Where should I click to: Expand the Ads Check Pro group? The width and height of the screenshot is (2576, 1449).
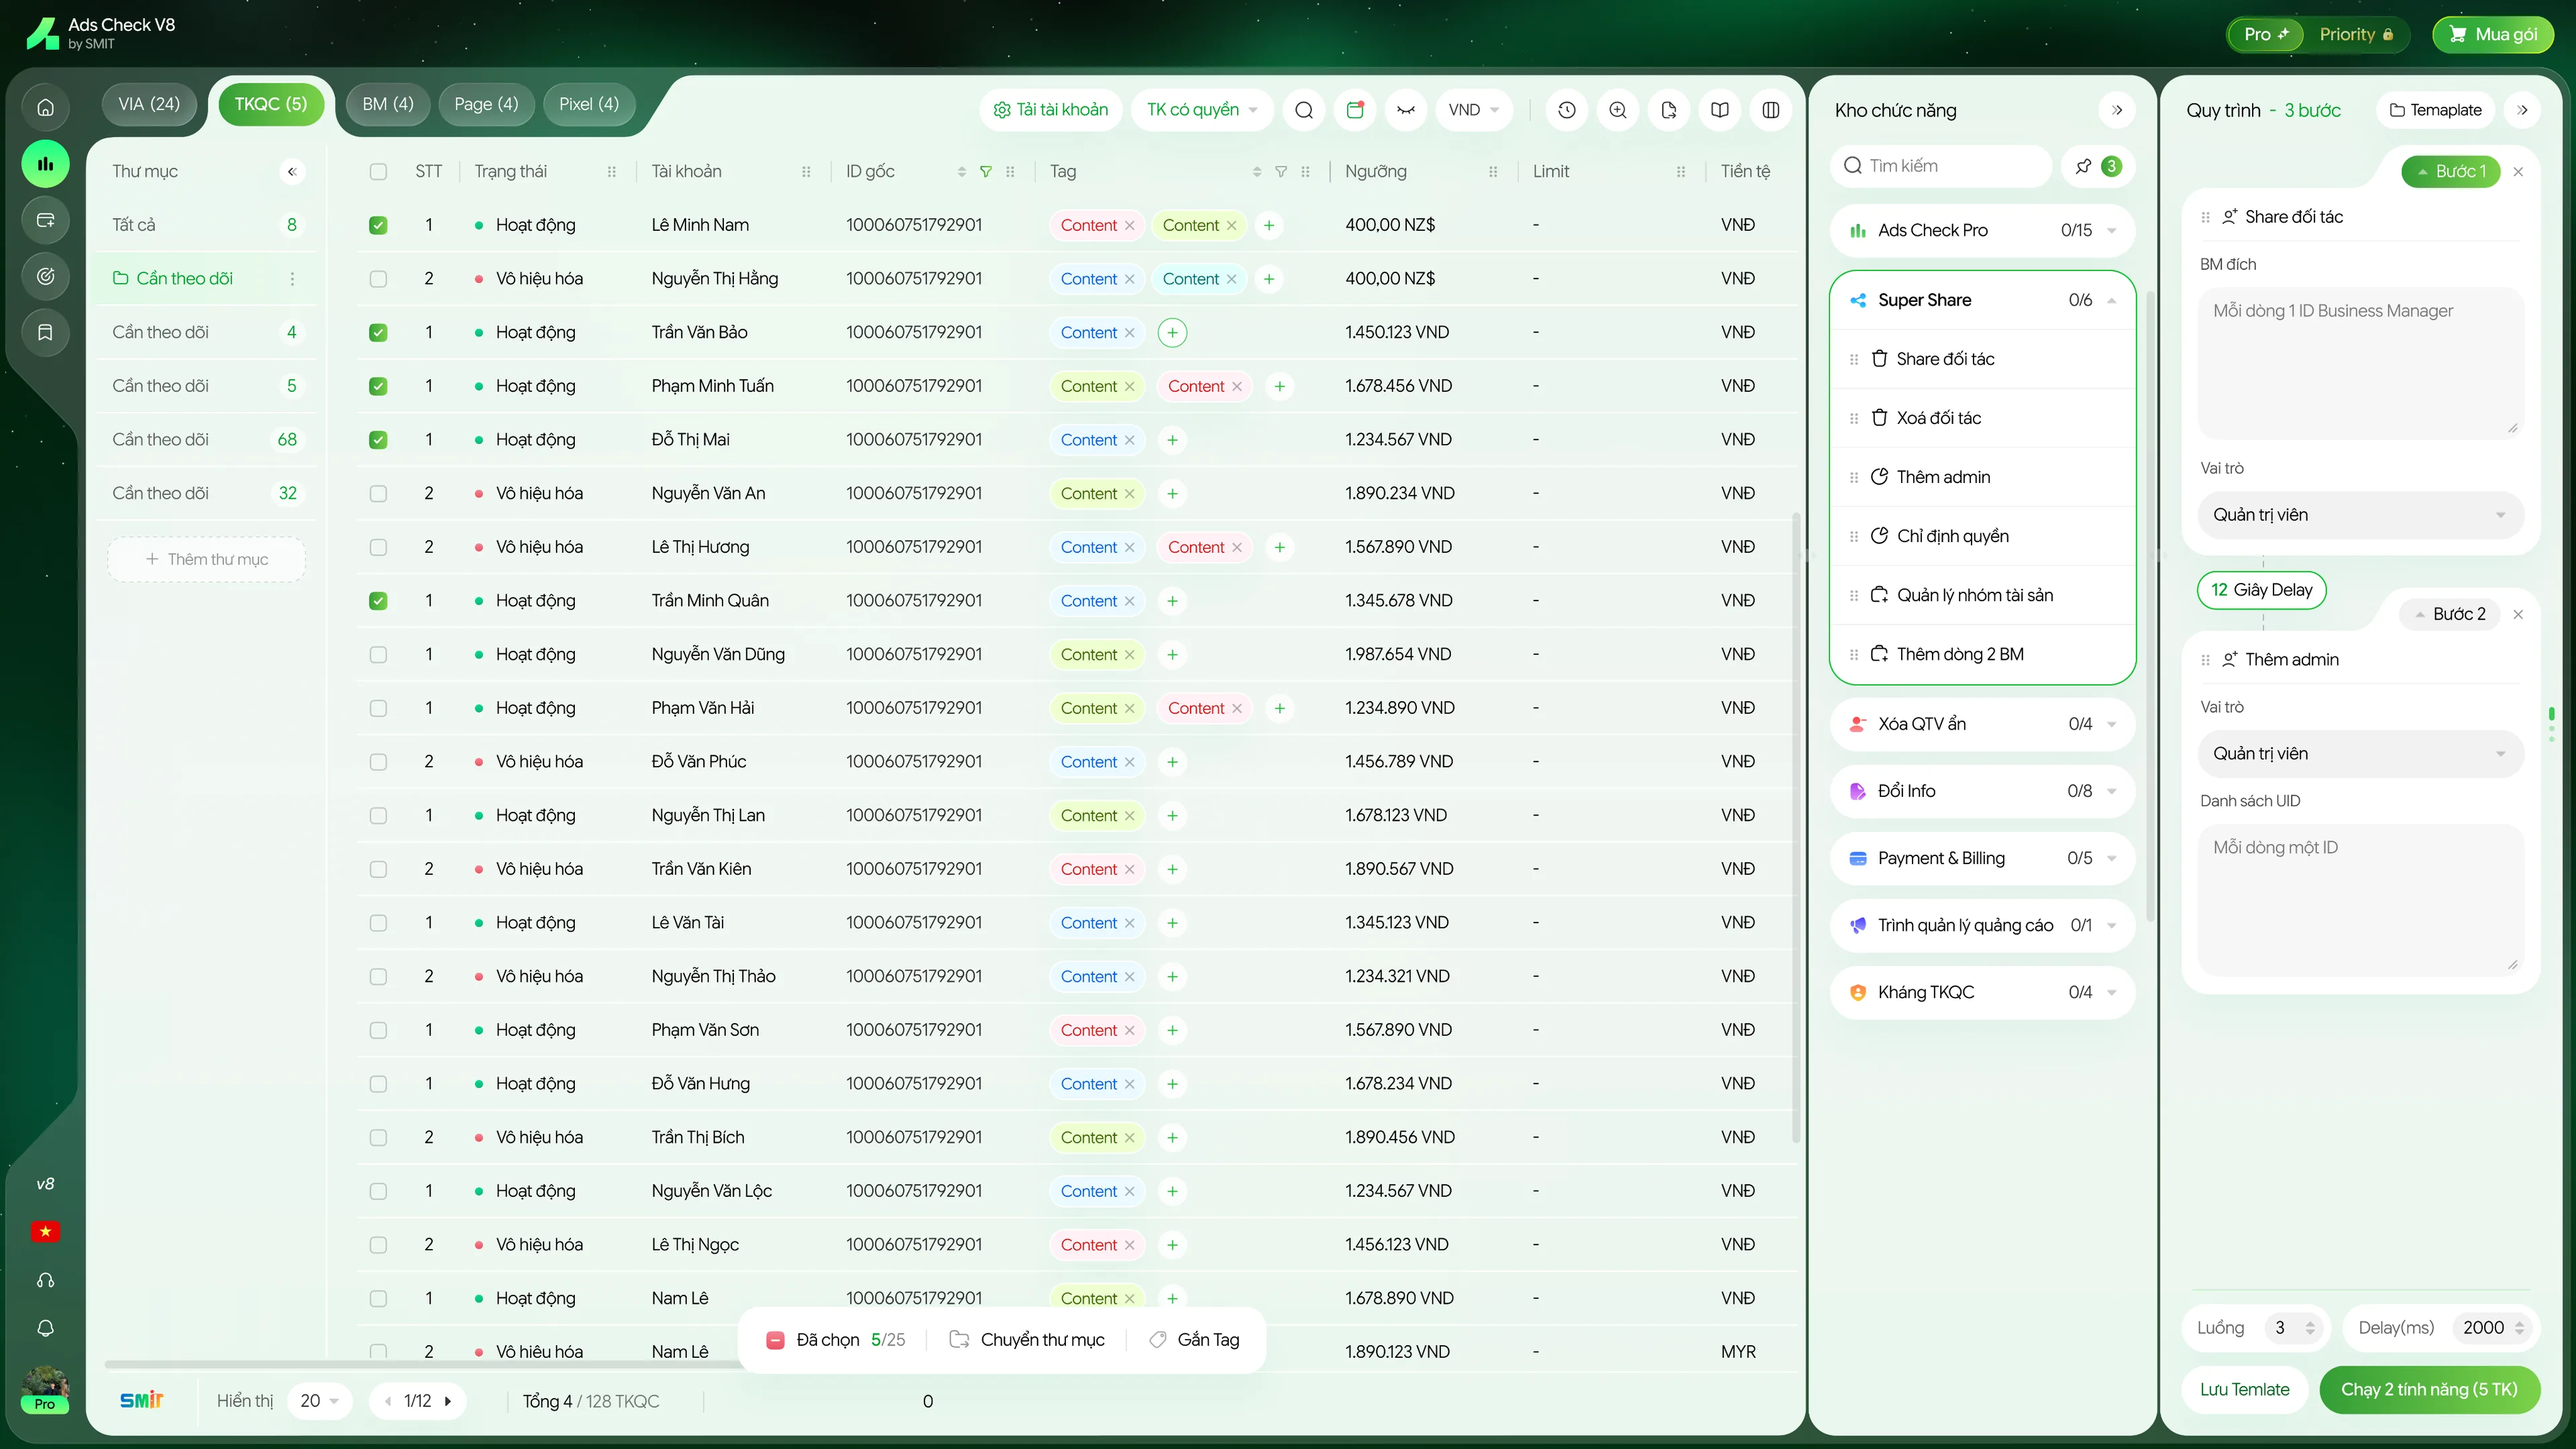[1982, 230]
